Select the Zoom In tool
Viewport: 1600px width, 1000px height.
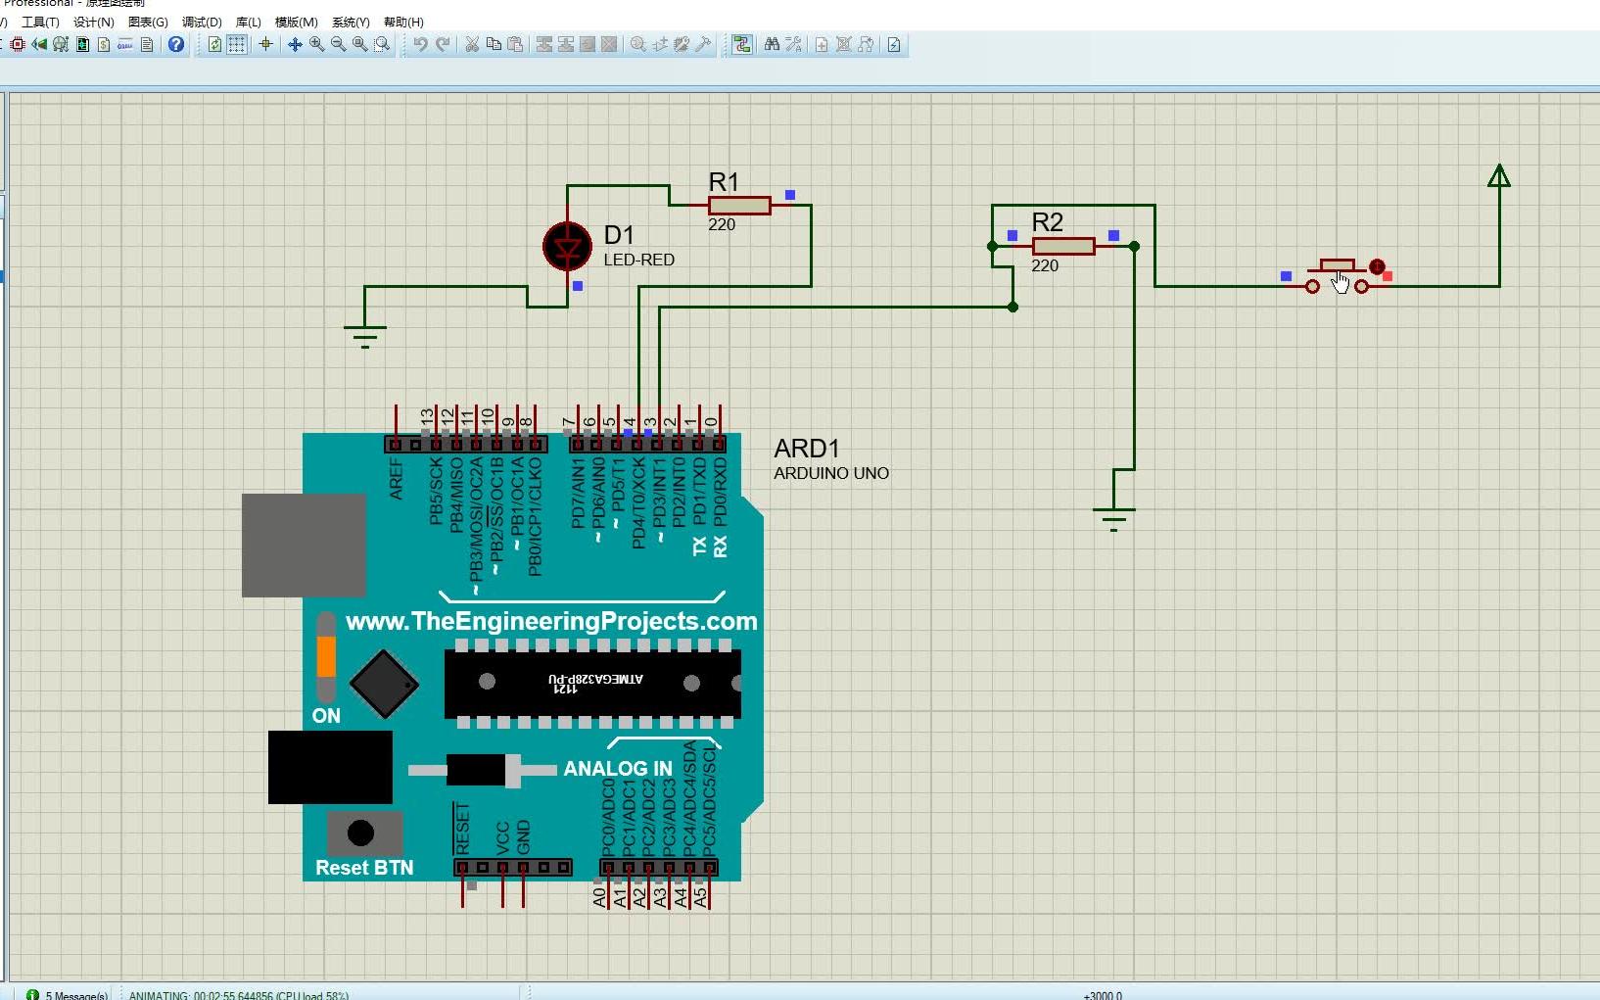click(317, 44)
